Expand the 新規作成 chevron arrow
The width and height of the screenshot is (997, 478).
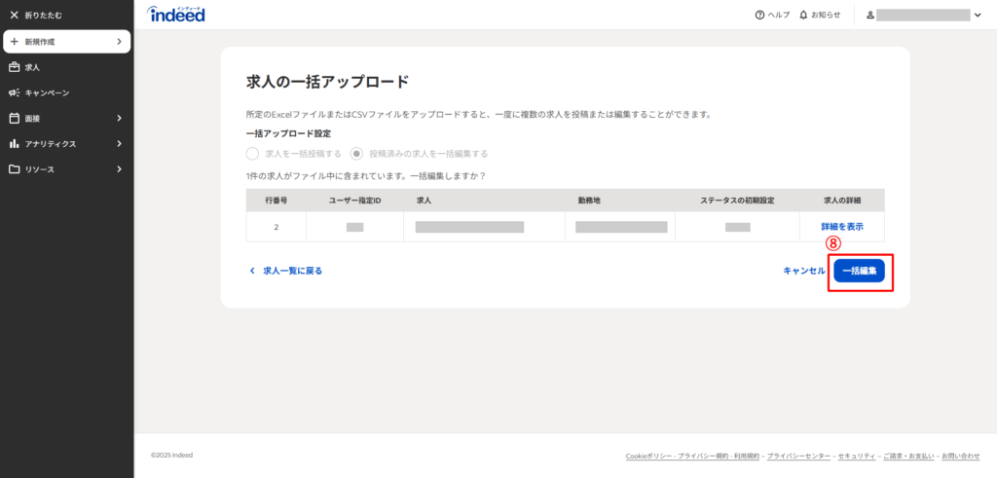119,42
